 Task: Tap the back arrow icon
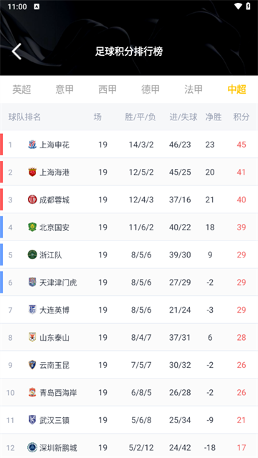coord(16,52)
